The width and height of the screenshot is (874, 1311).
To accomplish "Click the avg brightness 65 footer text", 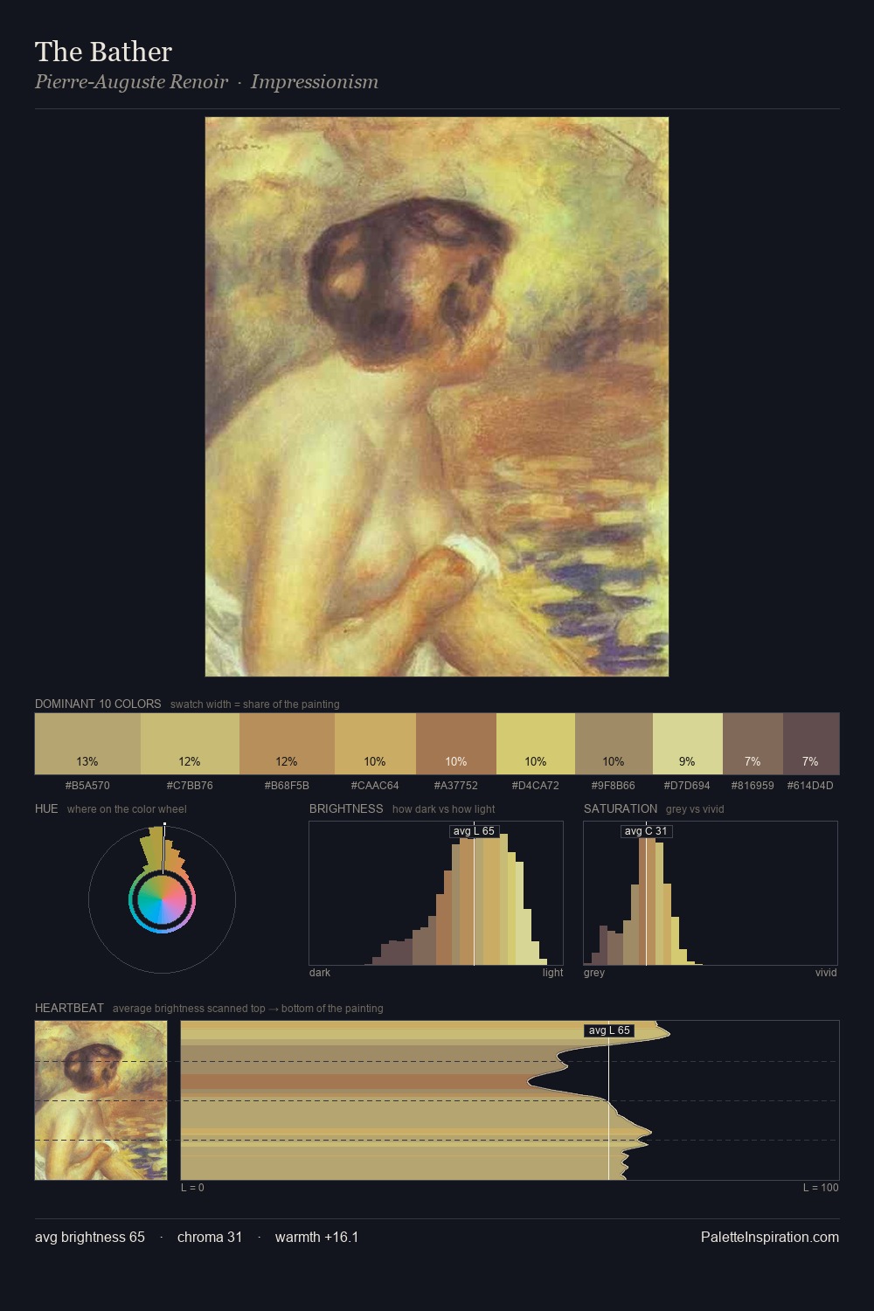I will pyautogui.click(x=90, y=1237).
